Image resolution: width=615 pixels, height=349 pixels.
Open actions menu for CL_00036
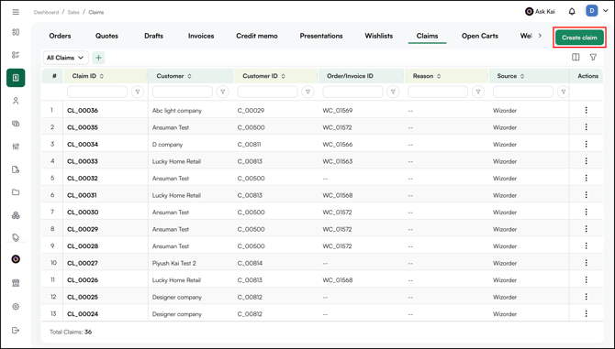tap(586, 110)
